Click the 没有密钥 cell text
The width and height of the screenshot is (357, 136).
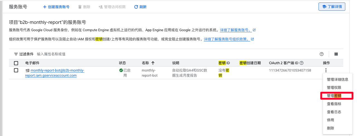click(224, 73)
